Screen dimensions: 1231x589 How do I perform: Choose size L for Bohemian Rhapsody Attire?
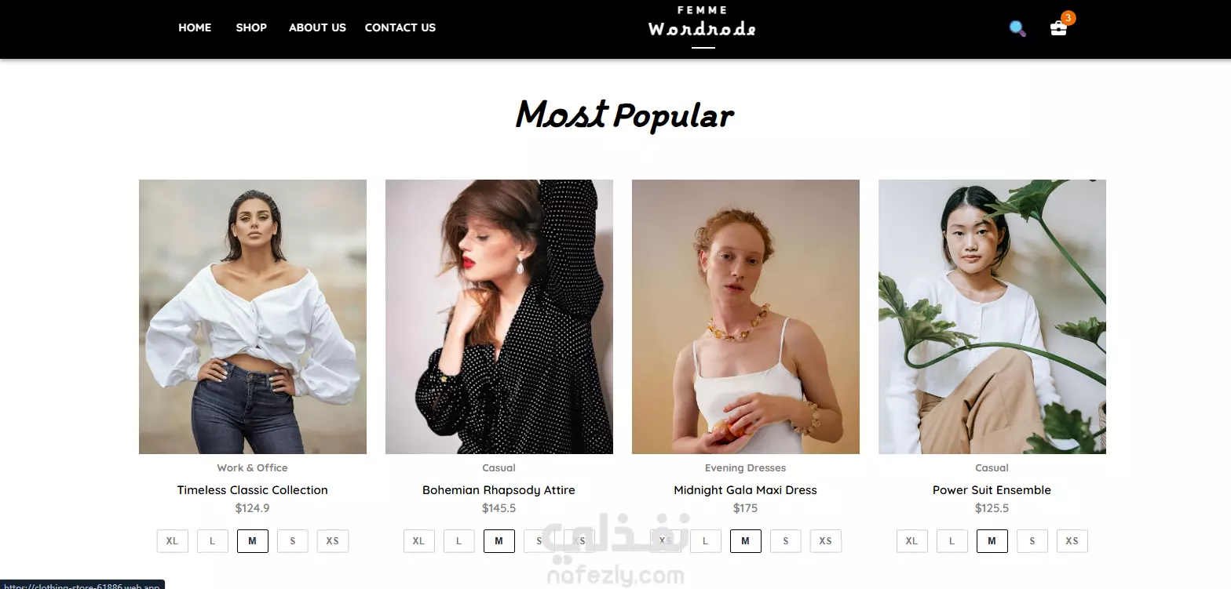pyautogui.click(x=459, y=541)
